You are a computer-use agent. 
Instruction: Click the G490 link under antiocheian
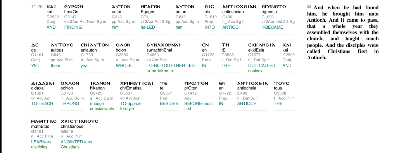(226, 17)
